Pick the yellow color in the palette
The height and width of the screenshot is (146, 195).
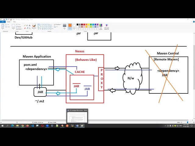(89, 25)
